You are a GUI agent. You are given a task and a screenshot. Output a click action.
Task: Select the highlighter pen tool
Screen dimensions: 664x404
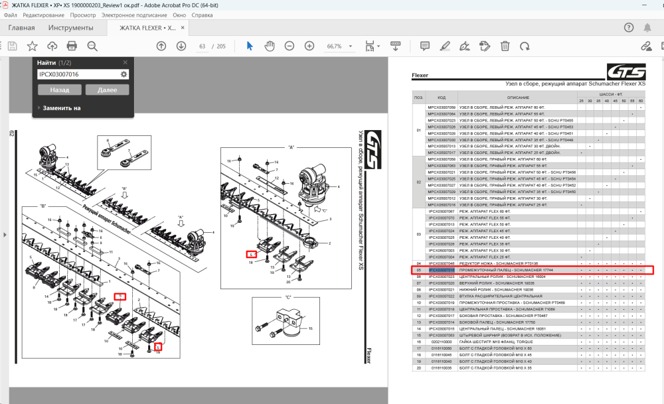(x=445, y=46)
